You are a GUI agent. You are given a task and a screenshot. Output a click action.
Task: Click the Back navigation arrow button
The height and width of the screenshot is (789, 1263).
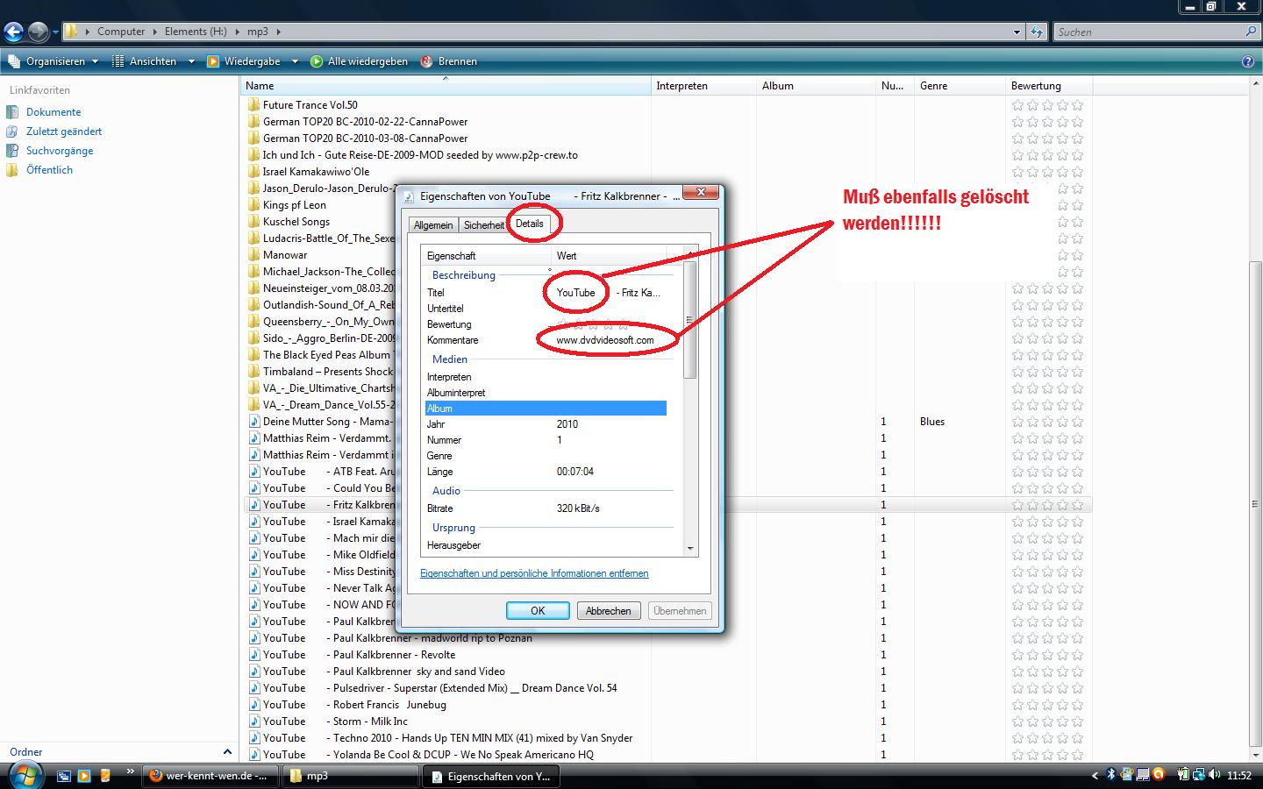(13, 32)
